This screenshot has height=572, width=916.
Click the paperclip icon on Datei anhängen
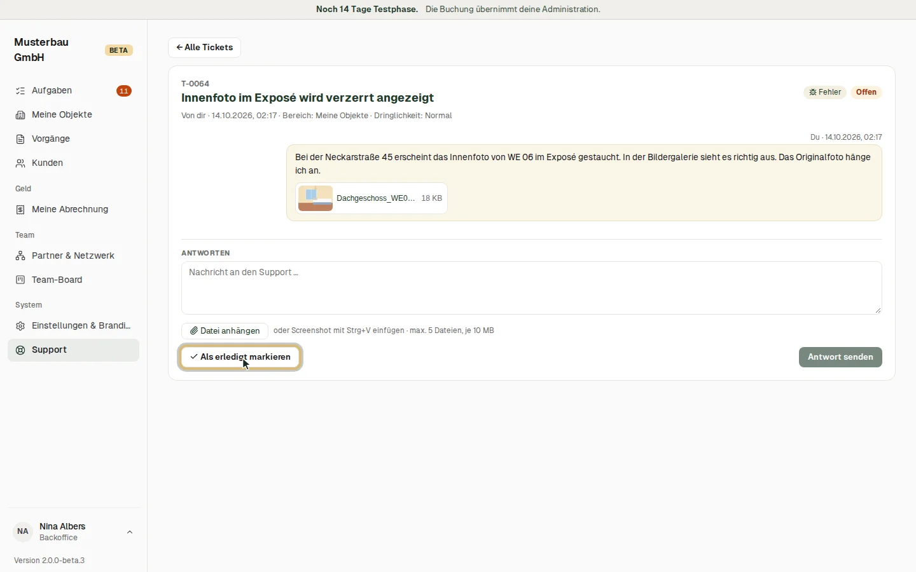(194, 331)
